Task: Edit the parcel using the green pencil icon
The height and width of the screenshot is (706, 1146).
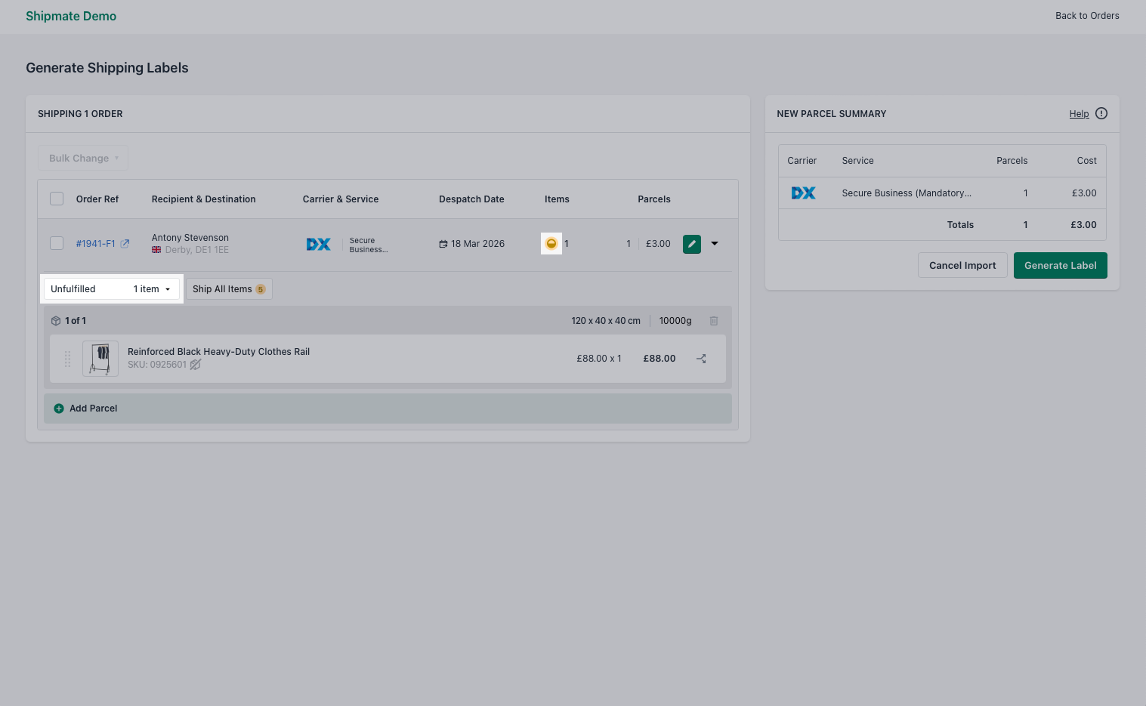Action: point(691,243)
